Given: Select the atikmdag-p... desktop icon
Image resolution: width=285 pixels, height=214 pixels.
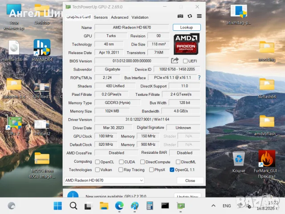Looking at the screenshot, I should point(239,15).
